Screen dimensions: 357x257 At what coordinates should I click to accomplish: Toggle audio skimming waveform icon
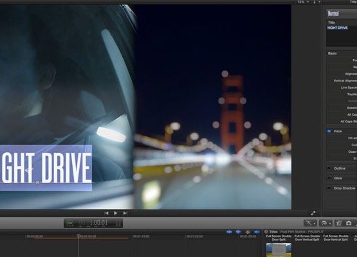(238, 232)
